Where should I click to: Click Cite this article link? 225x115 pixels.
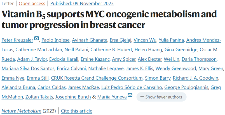pyautogui.click(x=76, y=111)
